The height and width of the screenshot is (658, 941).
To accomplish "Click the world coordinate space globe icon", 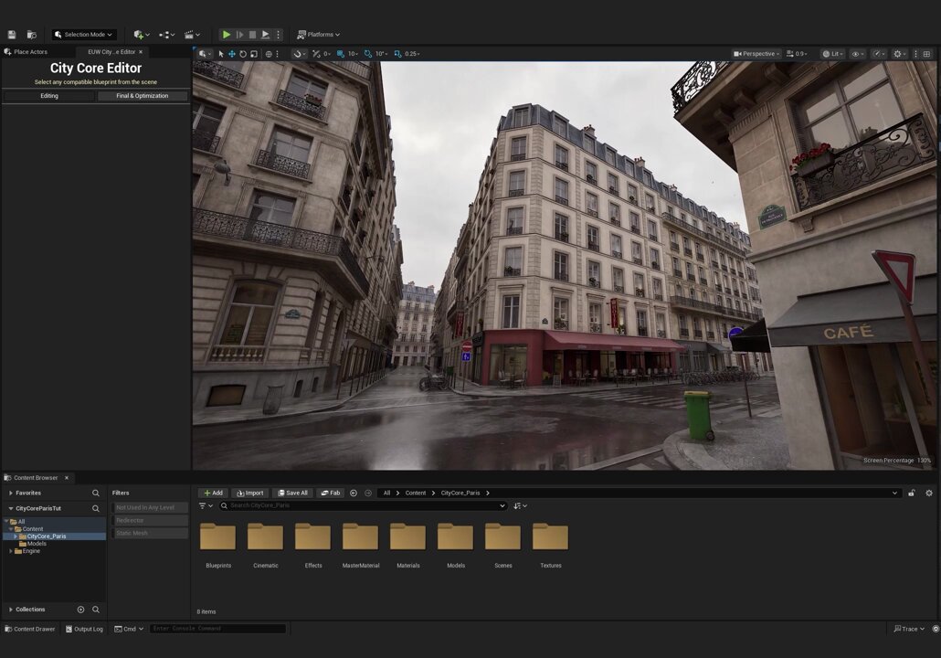I will click(x=269, y=54).
